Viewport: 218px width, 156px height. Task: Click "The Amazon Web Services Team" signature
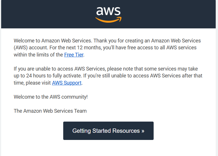[x=50, y=111]
